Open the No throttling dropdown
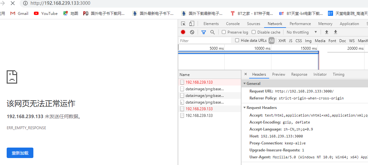This screenshot has height=165, width=368. tap(302, 32)
